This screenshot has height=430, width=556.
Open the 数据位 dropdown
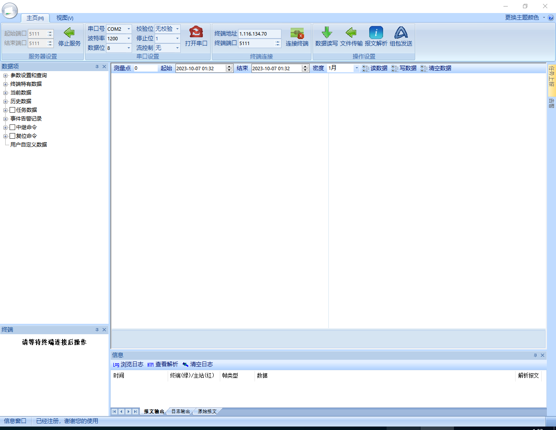click(129, 48)
